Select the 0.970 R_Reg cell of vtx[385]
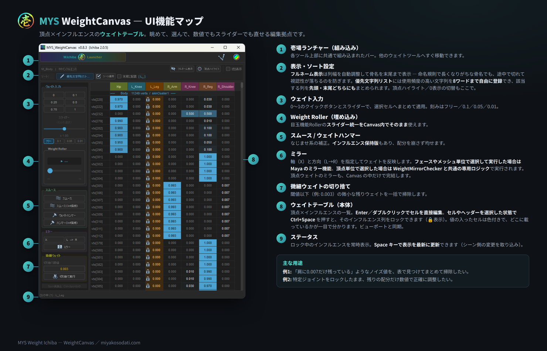Screen dimensions: 547x351 tap(208, 286)
